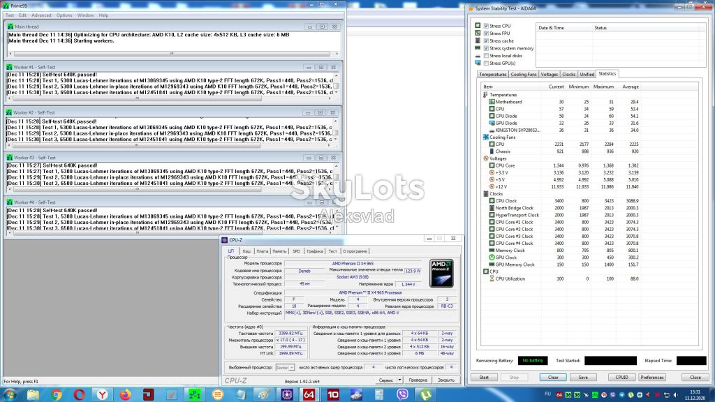This screenshot has height=402, width=715.
Task: Click the Save button in AIDA64
Action: click(x=583, y=378)
